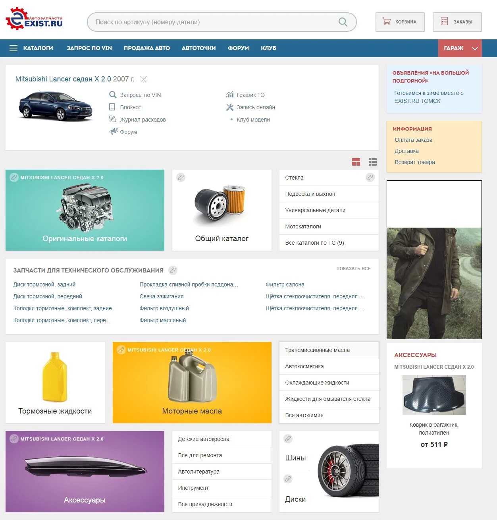497x520 pixels.
Task: Open Коврик в багажник product thumbnail
Action: (434, 395)
